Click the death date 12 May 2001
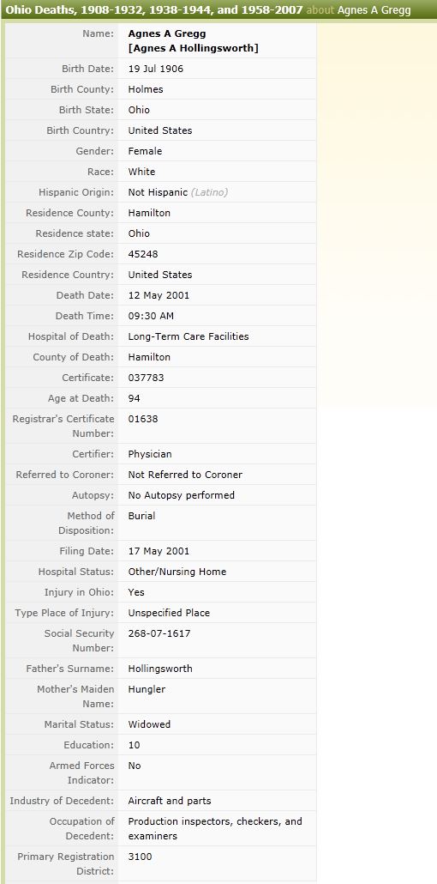 point(159,295)
